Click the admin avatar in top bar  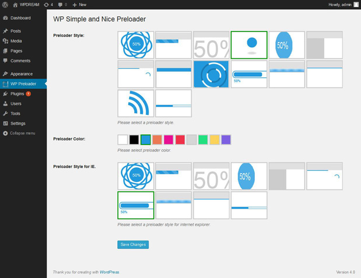coord(356,5)
